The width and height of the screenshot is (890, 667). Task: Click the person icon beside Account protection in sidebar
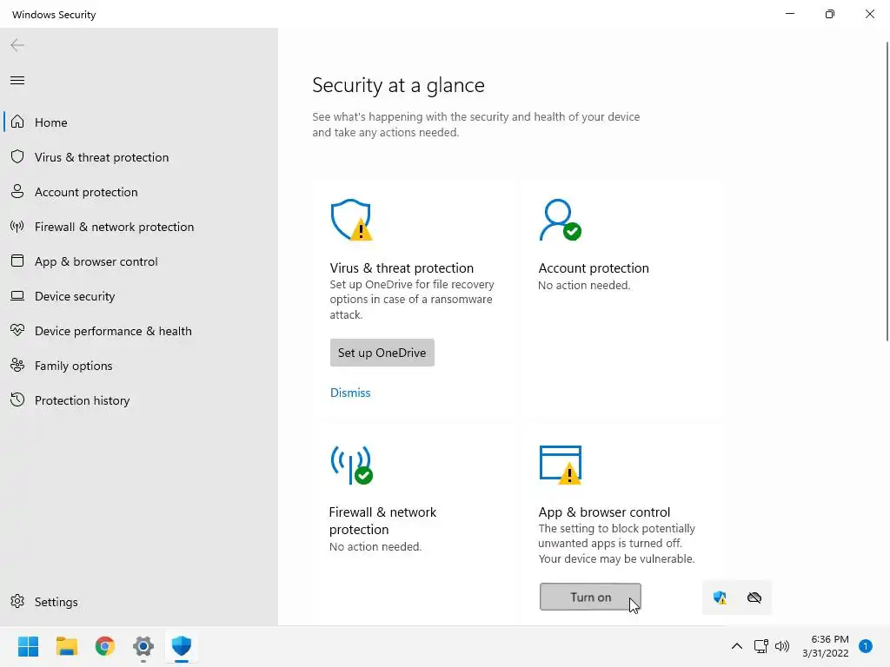17,191
